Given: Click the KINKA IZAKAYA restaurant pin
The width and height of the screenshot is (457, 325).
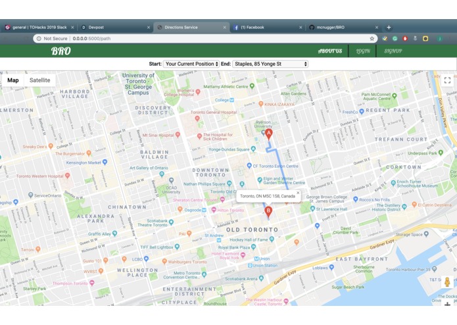Looking at the screenshot, I should pos(261,104).
